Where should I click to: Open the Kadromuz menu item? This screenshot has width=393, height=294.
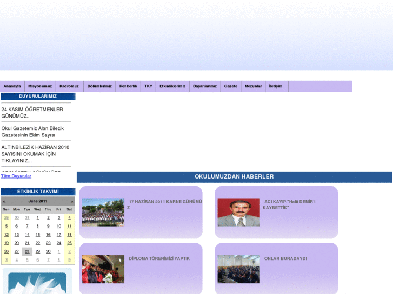[69, 86]
